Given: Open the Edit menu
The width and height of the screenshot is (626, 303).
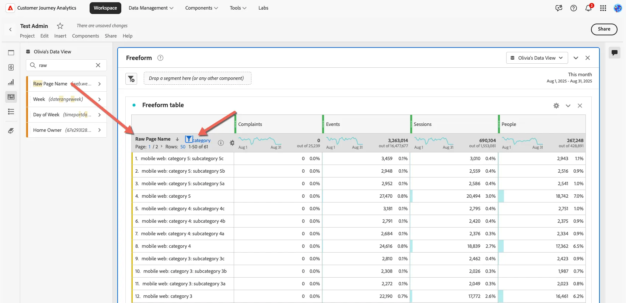Looking at the screenshot, I should [x=45, y=36].
